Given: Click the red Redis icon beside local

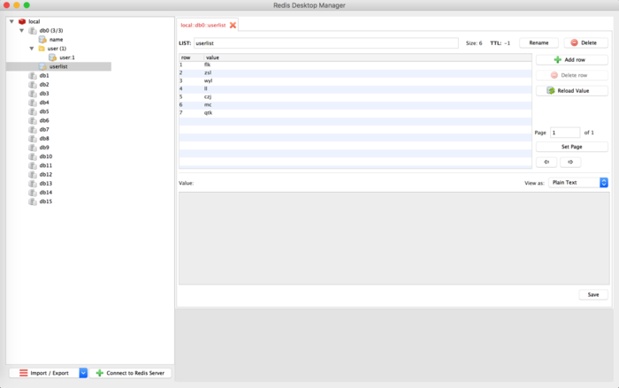Looking at the screenshot, I should pos(22,21).
